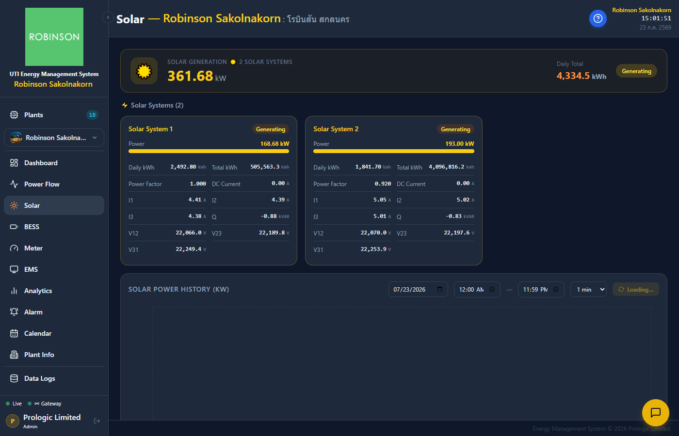Click the 22,249.4 V31 voltage value

point(191,249)
